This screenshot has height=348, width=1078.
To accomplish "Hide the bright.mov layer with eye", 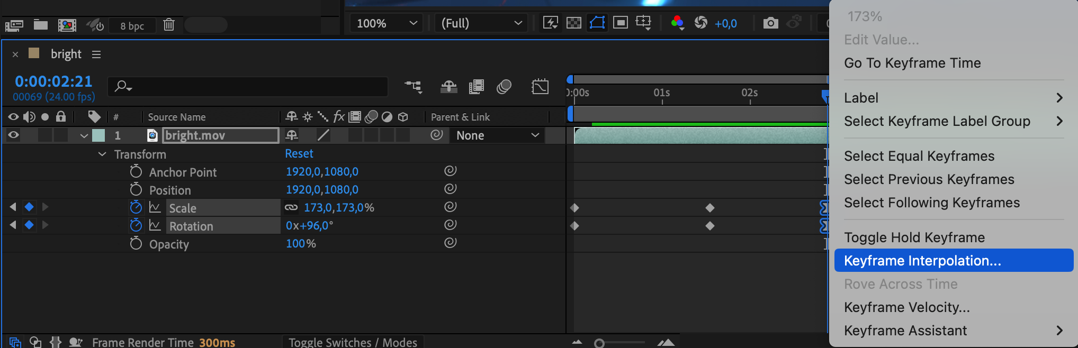I will coord(14,135).
